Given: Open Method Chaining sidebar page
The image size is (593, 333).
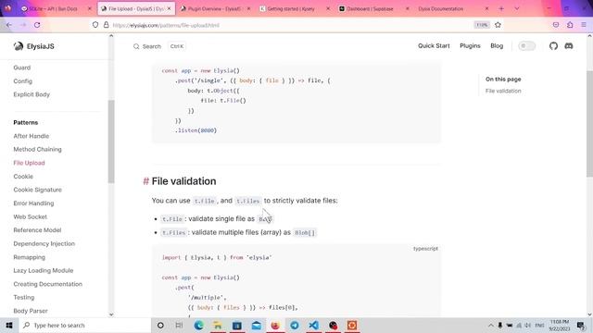Looking at the screenshot, I should point(37,150).
